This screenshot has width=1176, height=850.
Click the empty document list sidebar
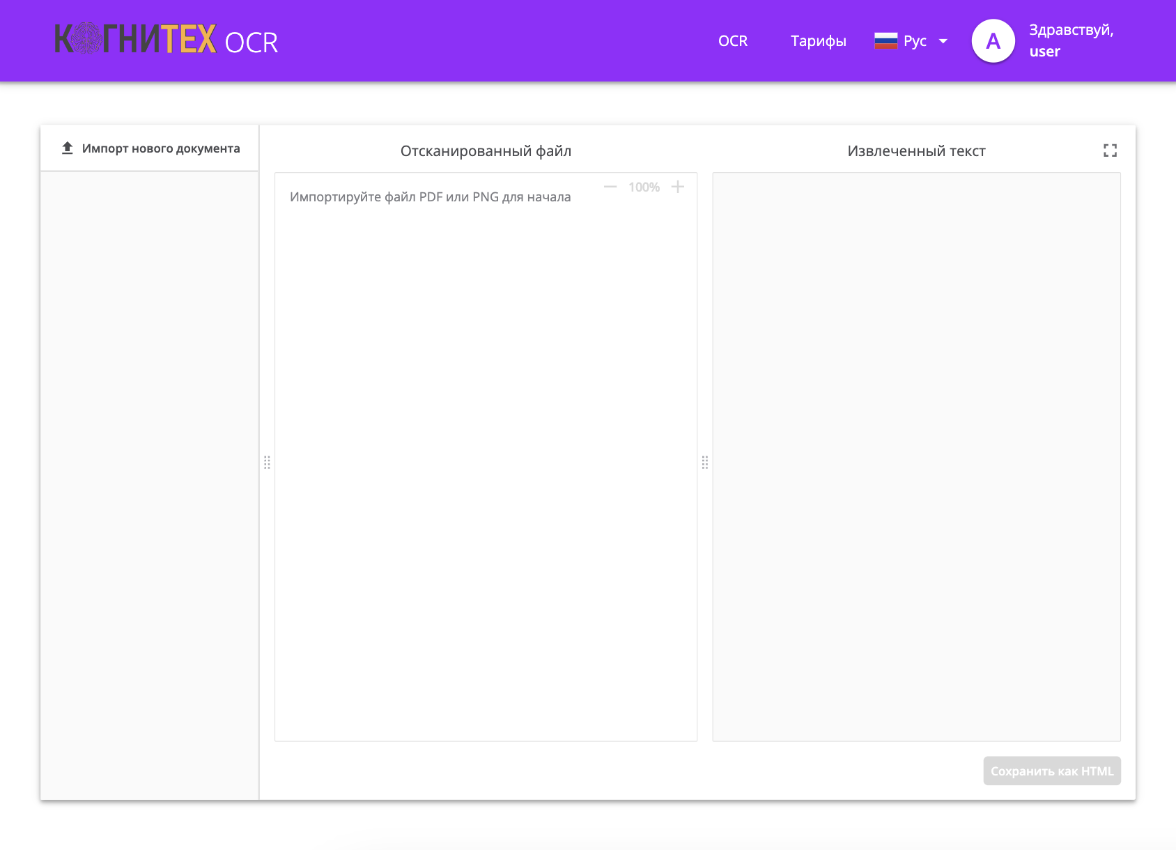[x=149, y=484]
